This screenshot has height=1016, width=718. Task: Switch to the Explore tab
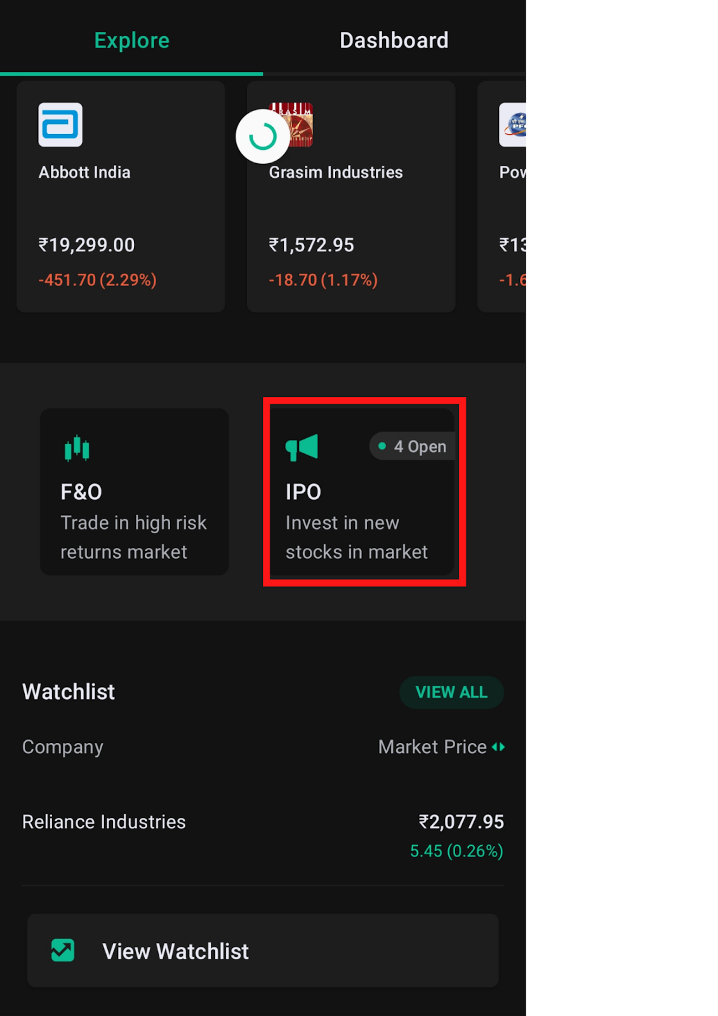[131, 41]
